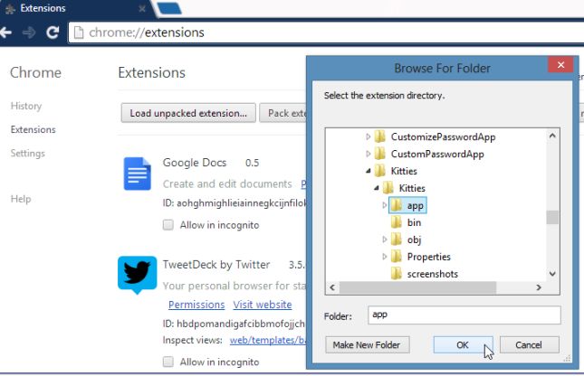The width and height of the screenshot is (584, 376).
Task: Click the Google Docs extension name
Action: [195, 163]
